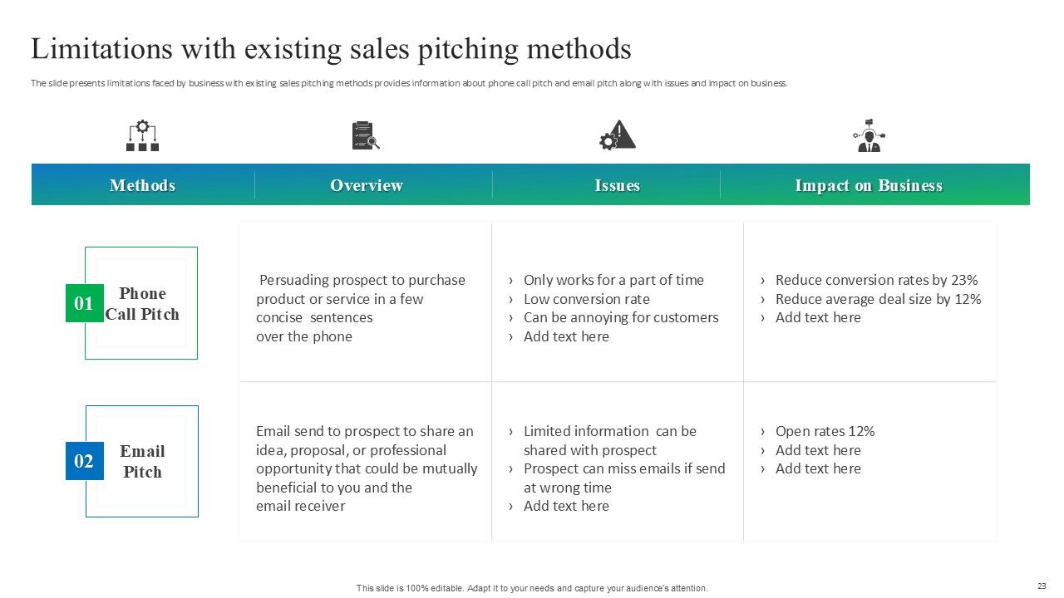Click the Issues column header
The height and width of the screenshot is (598, 1064).
[617, 185]
